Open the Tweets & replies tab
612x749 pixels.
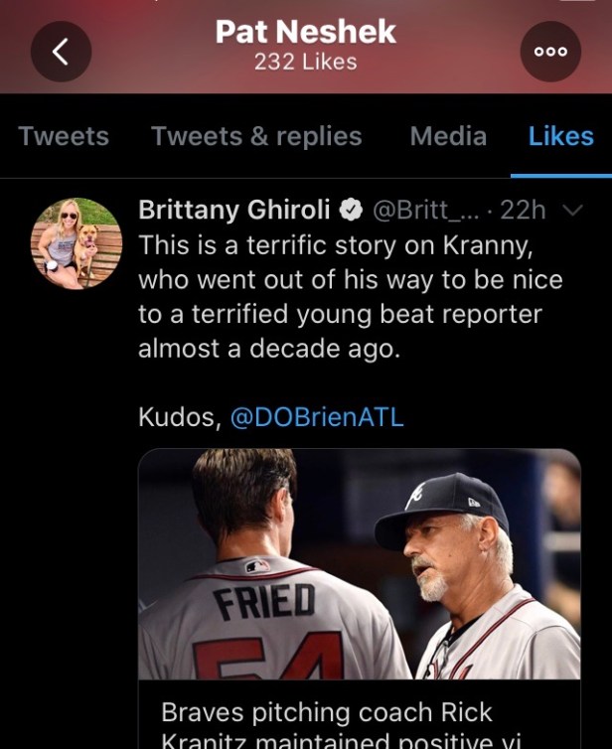(256, 136)
